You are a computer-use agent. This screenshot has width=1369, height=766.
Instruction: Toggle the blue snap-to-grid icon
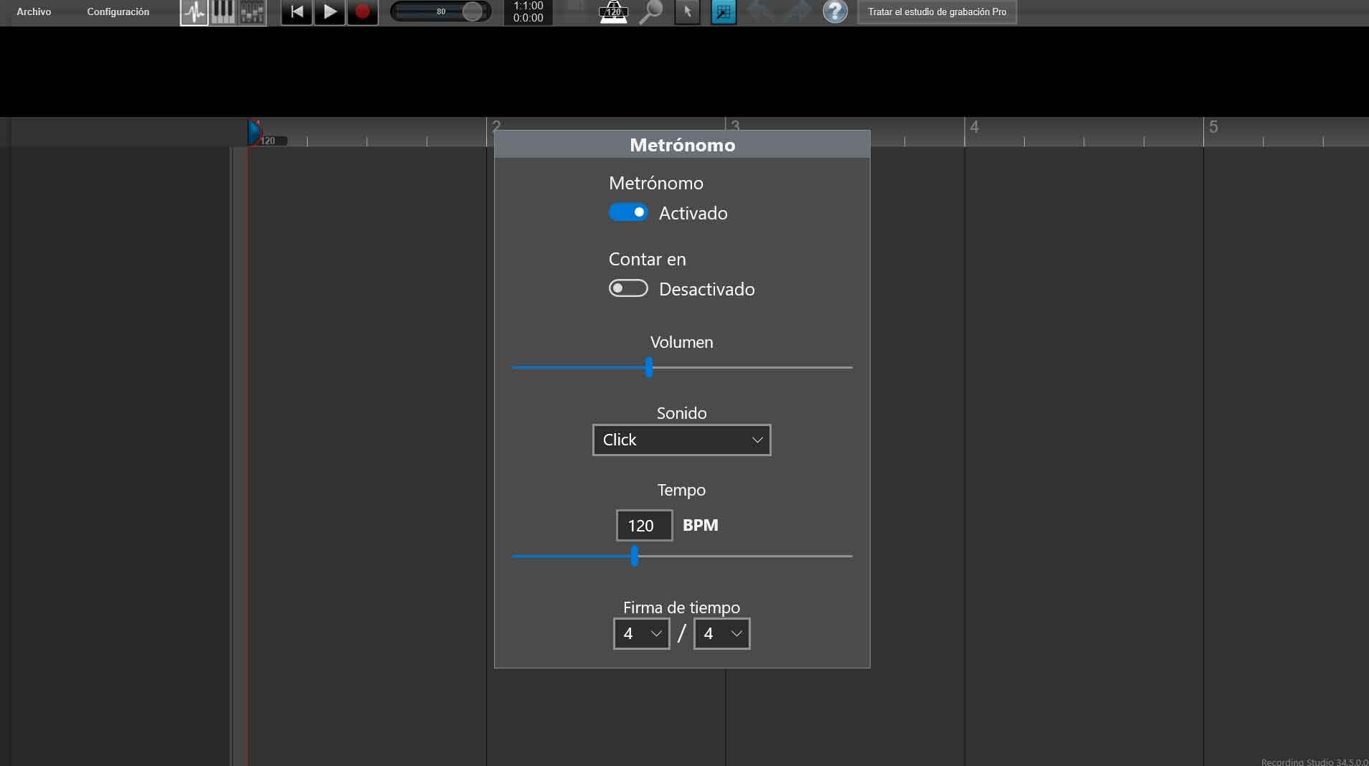click(724, 12)
